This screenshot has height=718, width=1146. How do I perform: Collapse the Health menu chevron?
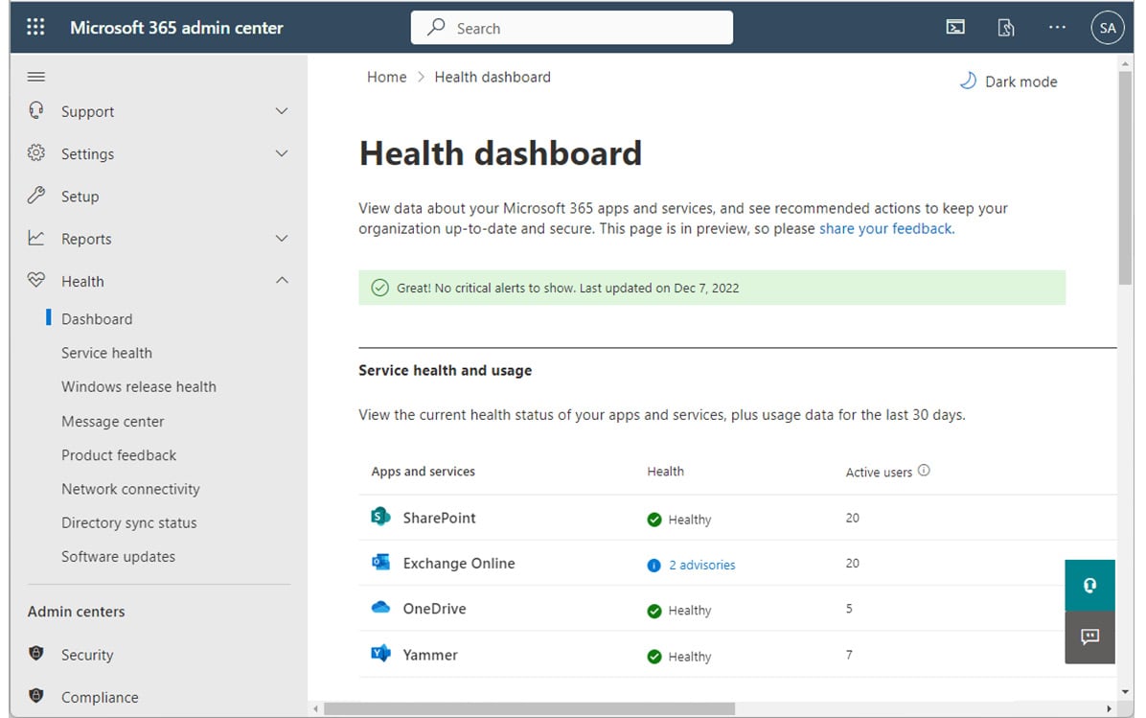tap(282, 280)
